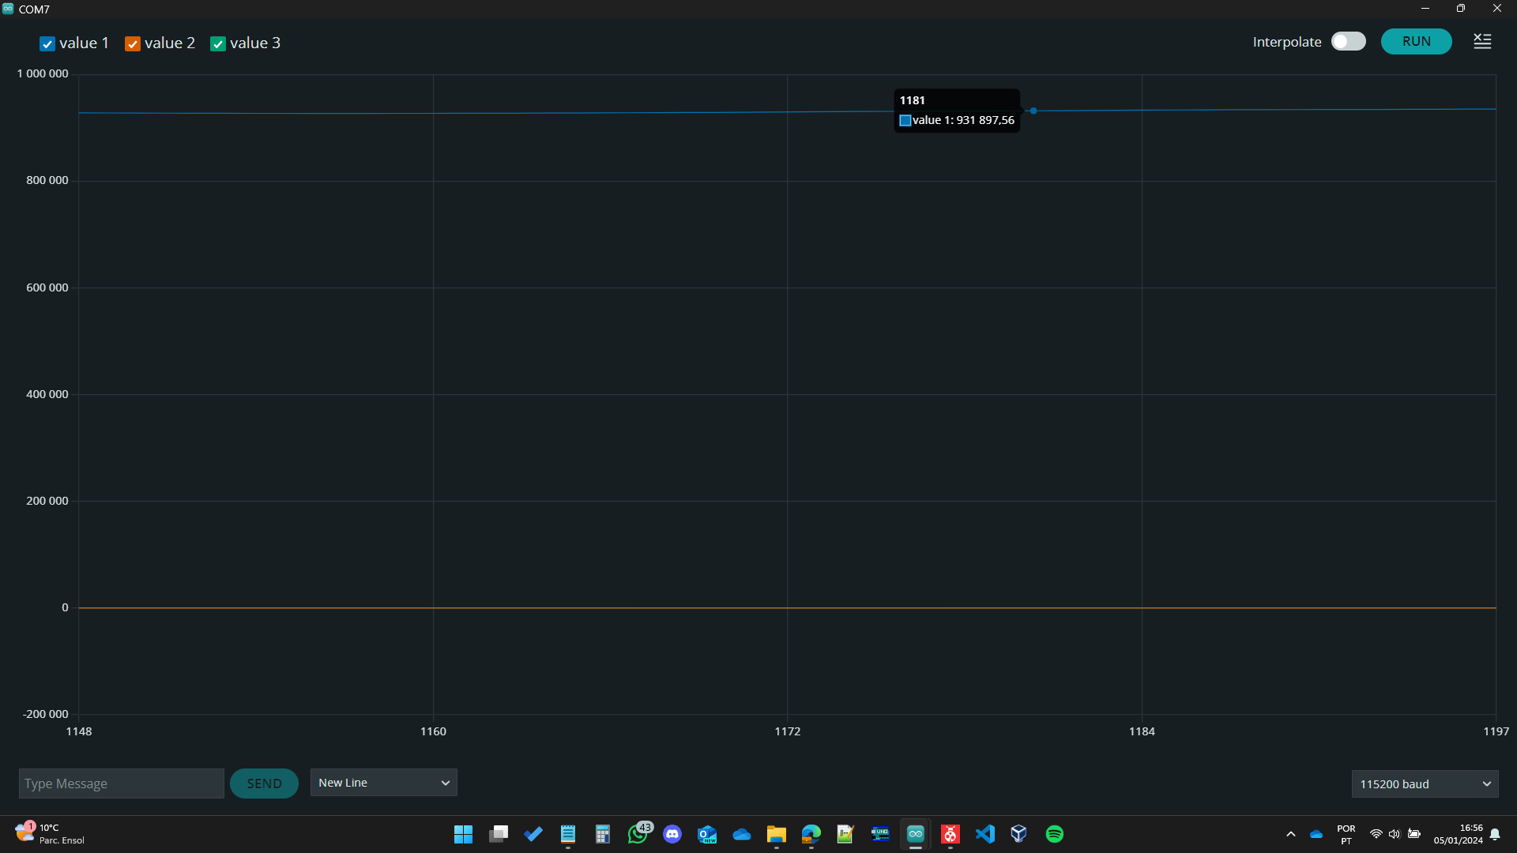Uncheck the value 3 checkbox
Image resolution: width=1517 pixels, height=853 pixels.
coord(218,44)
